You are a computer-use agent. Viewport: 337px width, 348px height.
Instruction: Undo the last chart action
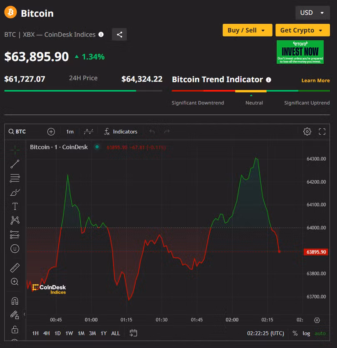pos(152,132)
